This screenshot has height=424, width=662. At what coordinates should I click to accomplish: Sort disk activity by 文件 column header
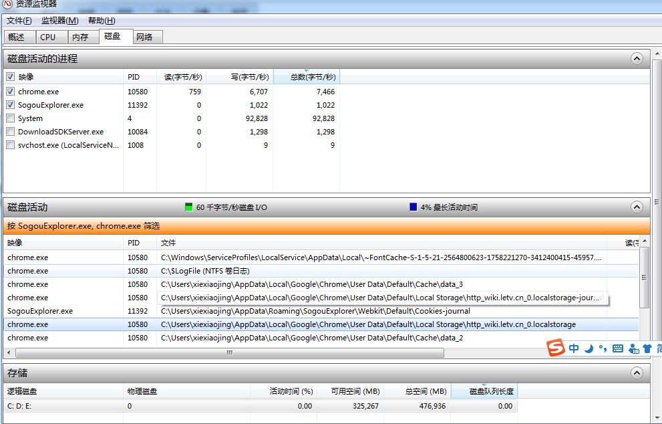pos(381,243)
